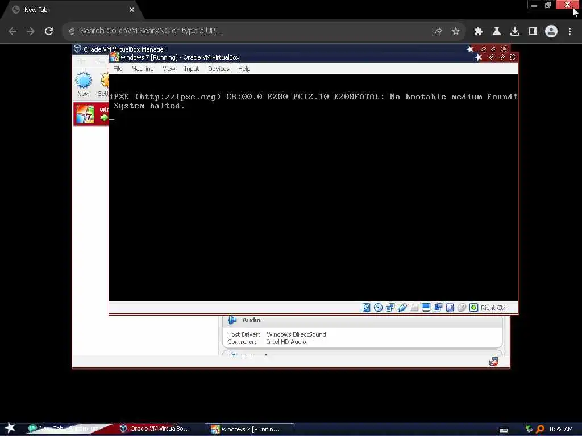Open the hard disk activity indicator
Viewport: 582px width, 436px height.
(x=366, y=307)
